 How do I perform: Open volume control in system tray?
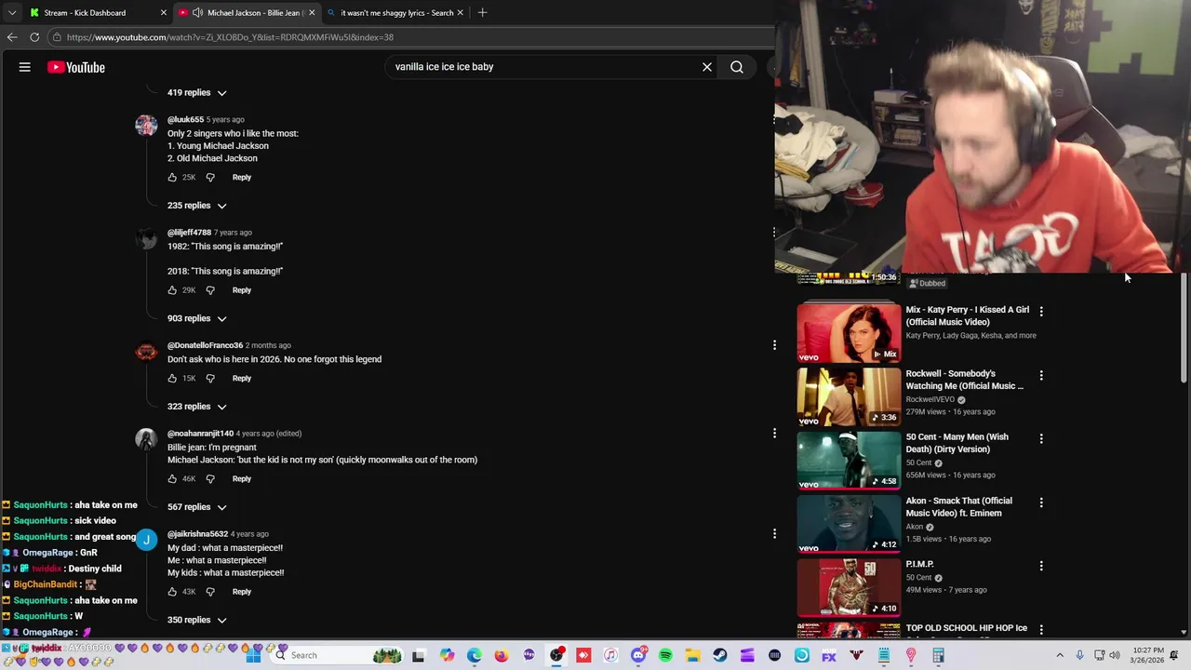coord(1115,655)
